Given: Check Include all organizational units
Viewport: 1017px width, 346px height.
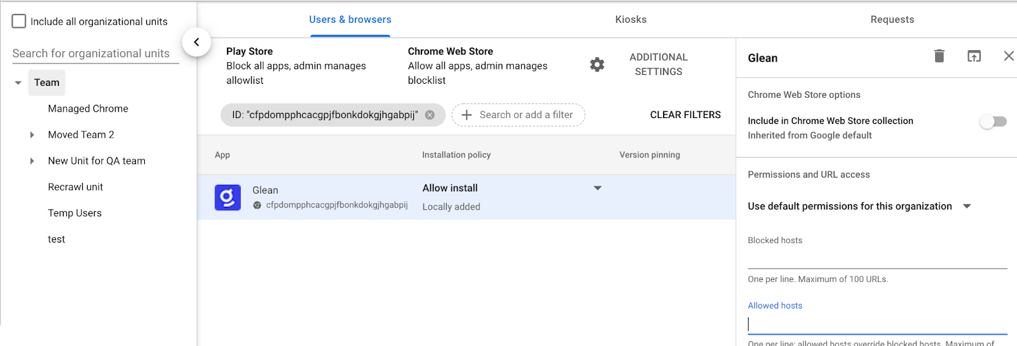Looking at the screenshot, I should tap(19, 22).
